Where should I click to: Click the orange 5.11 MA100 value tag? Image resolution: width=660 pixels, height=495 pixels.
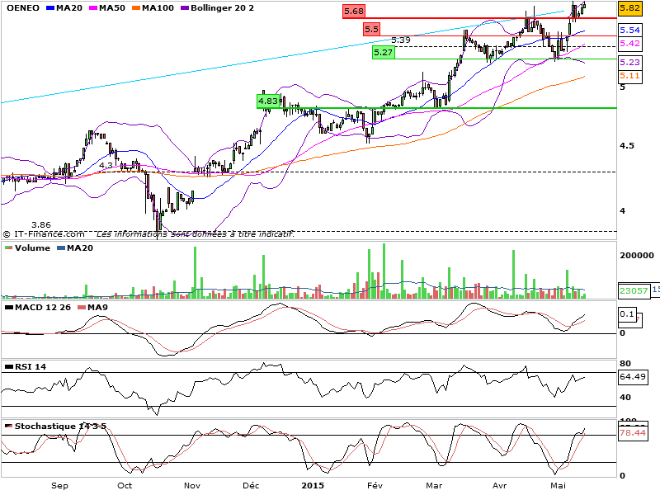(x=630, y=76)
